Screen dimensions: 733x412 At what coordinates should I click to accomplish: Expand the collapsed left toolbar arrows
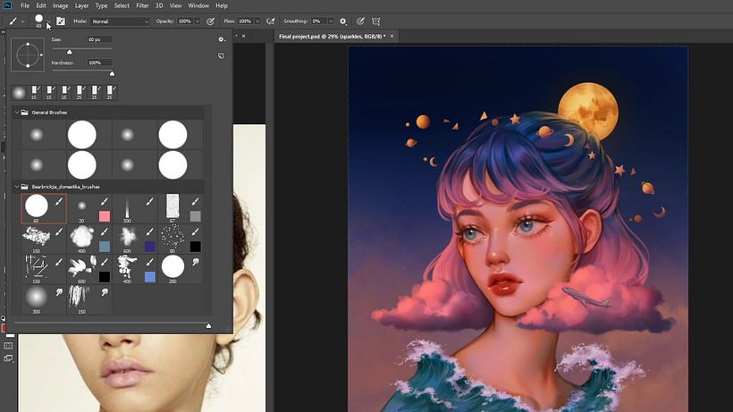pos(4,32)
